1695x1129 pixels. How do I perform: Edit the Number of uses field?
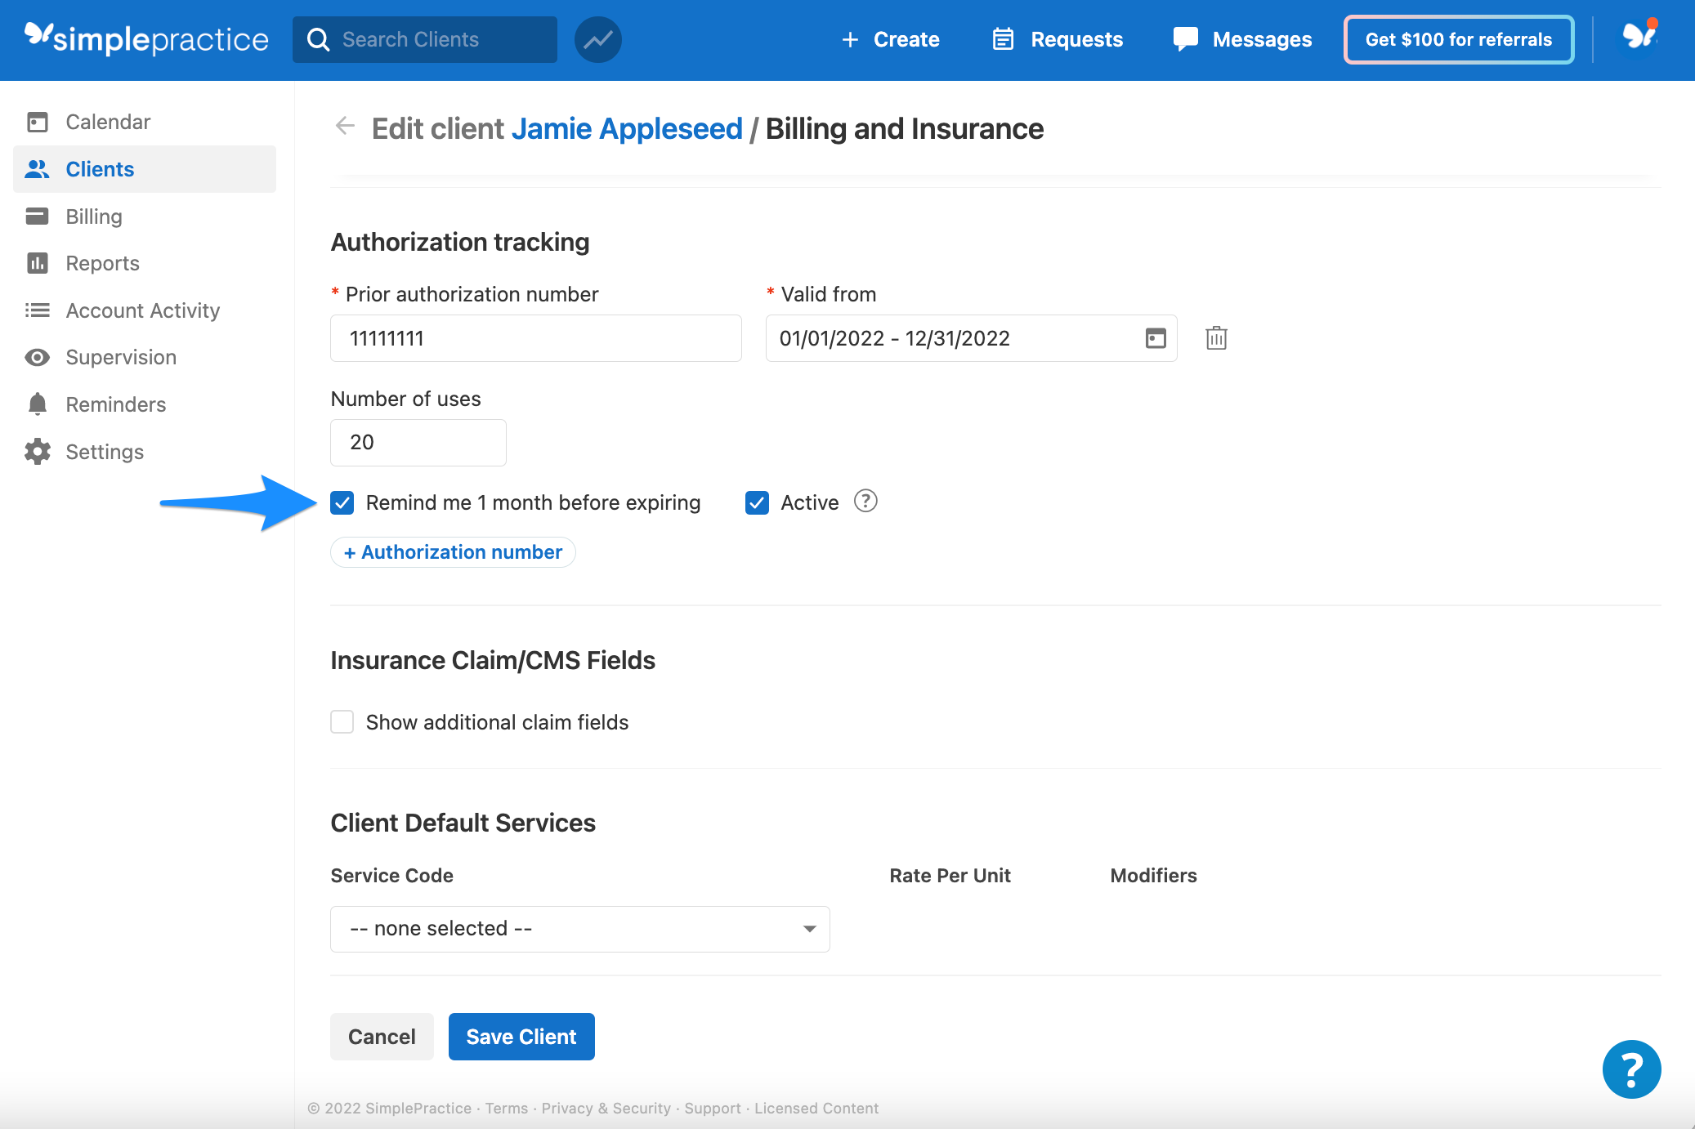click(418, 442)
